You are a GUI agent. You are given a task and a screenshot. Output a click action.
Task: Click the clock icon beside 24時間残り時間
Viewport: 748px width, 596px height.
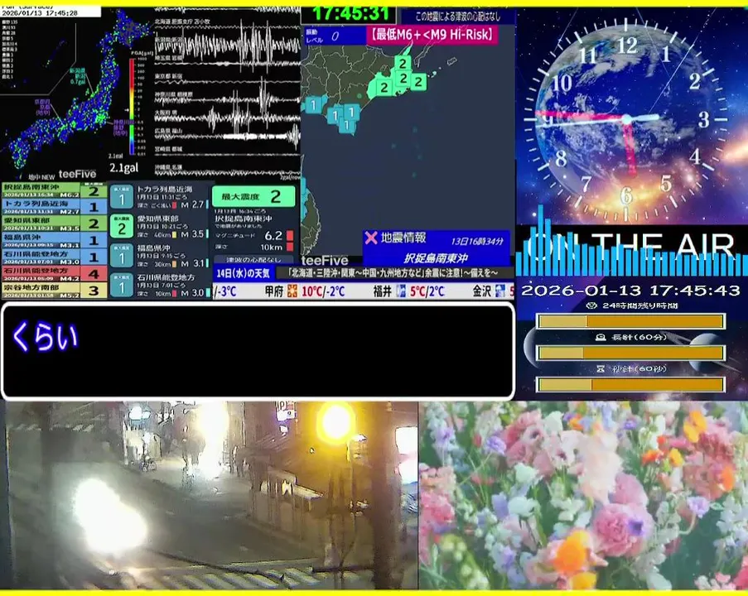(591, 305)
